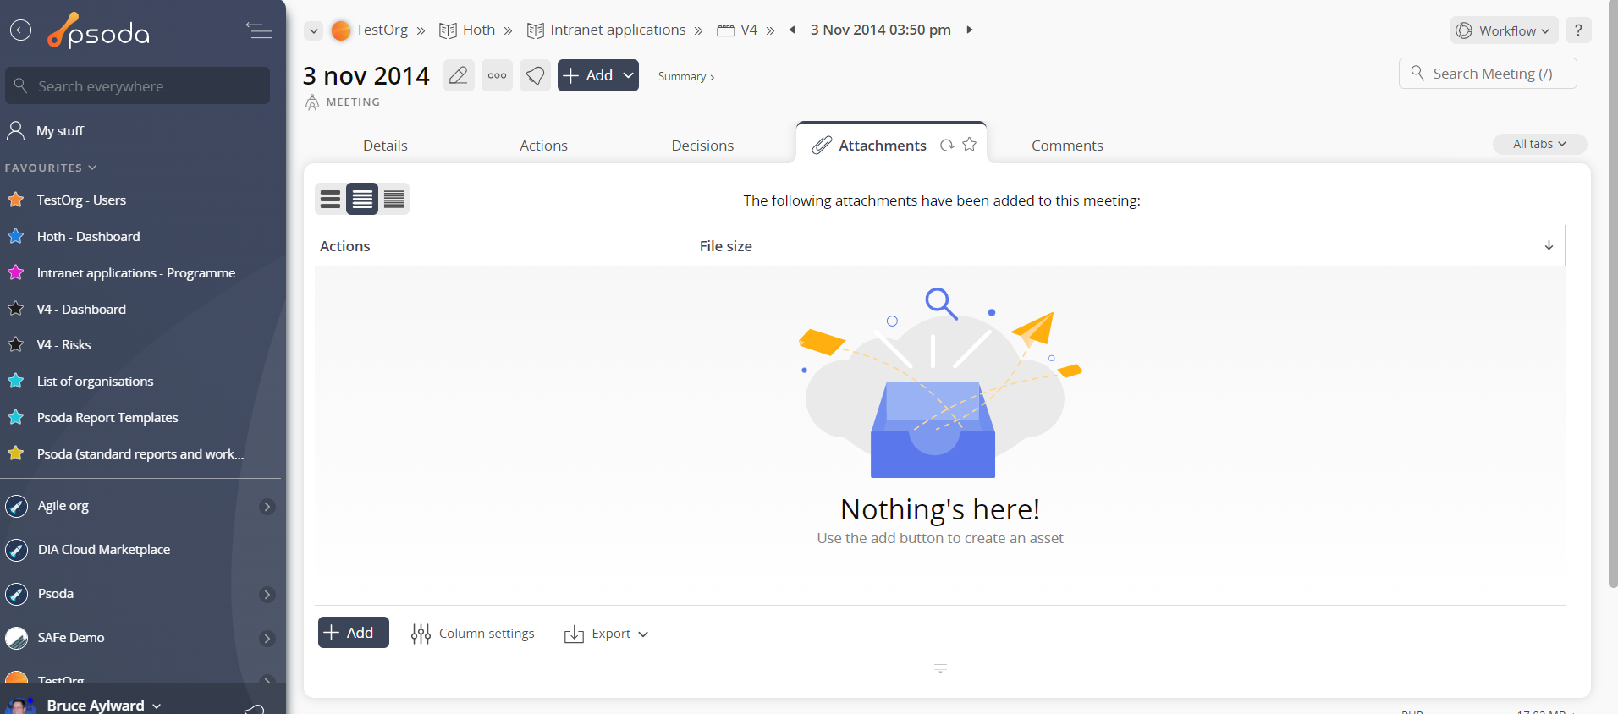Click the Add button below the table

coord(354,633)
